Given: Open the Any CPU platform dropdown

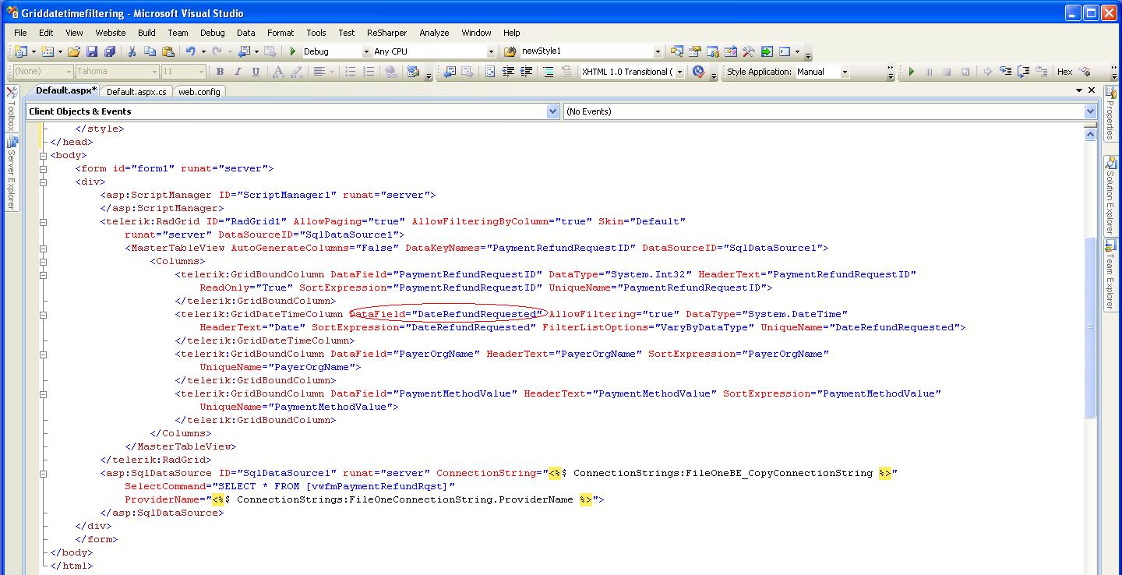Looking at the screenshot, I should pyautogui.click(x=491, y=51).
